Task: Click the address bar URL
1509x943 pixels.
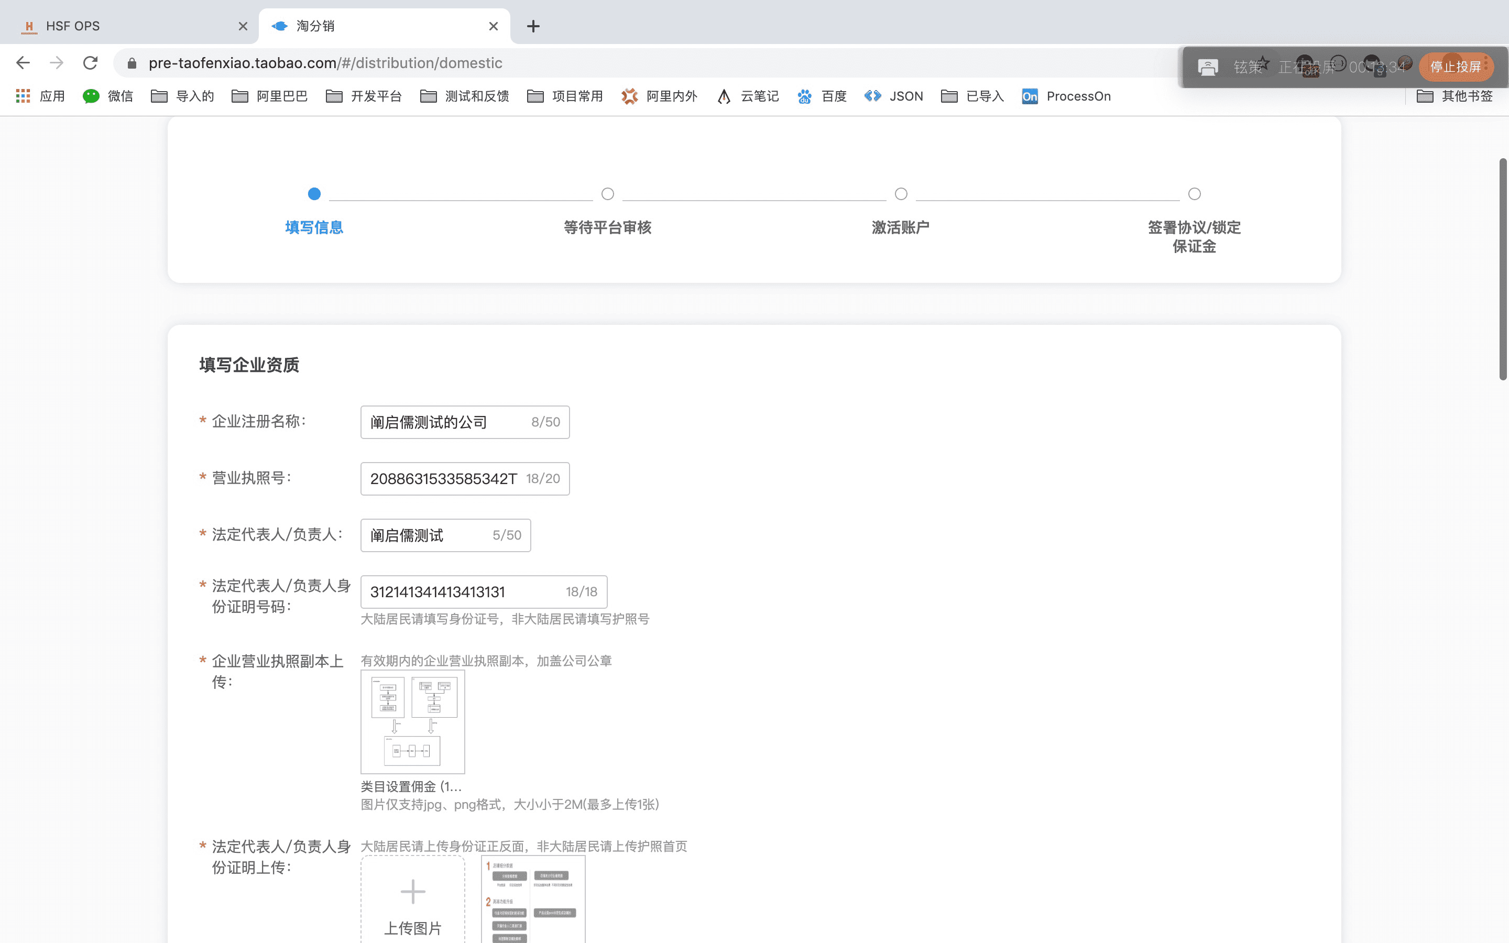Action: coord(325,63)
